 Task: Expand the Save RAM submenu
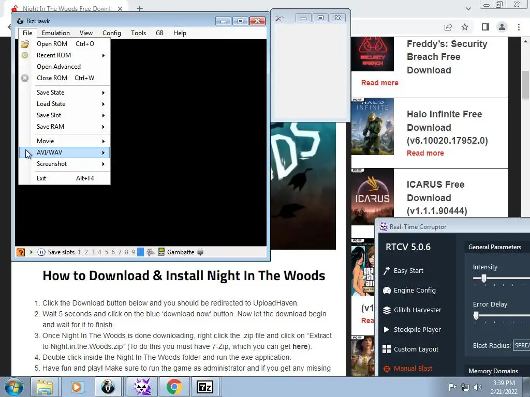[64, 127]
